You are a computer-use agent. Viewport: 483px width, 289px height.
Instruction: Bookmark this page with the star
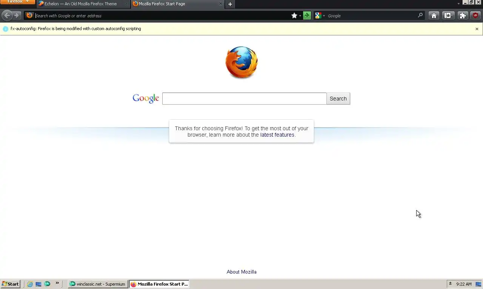pyautogui.click(x=294, y=16)
